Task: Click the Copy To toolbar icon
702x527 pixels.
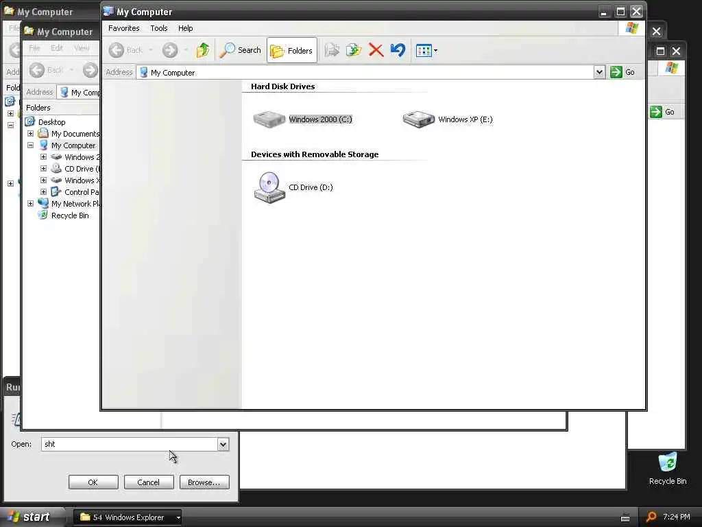Action: 354,50
